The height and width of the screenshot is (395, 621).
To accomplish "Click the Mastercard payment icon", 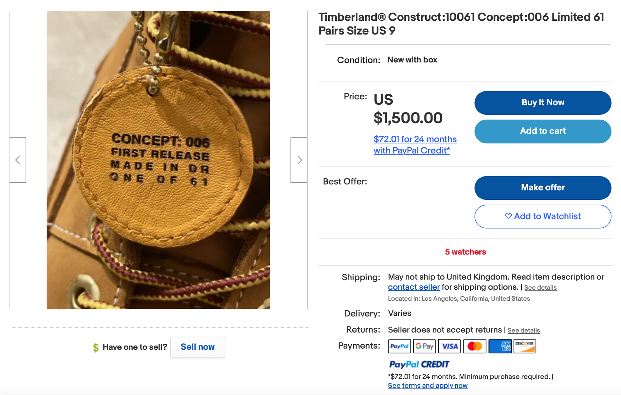I will coord(474,346).
